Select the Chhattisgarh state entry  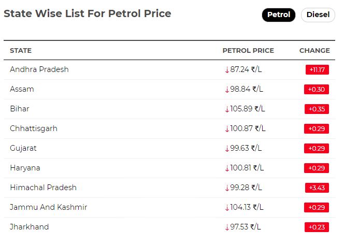coord(34,128)
